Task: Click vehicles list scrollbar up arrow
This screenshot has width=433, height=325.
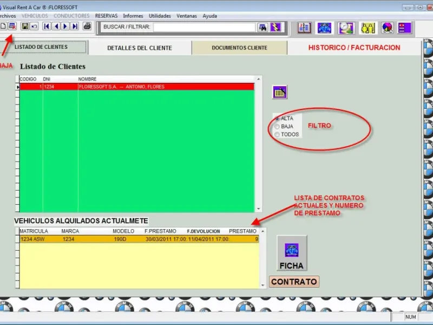Action: 263,231
